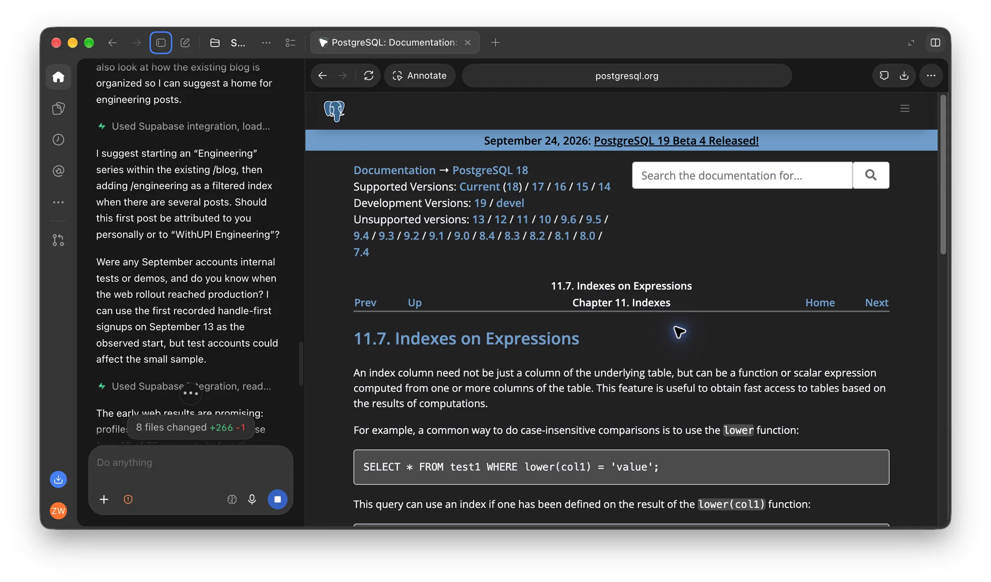Screen dimensions: 991x582
Task: Click the download icon in browser toolbar
Action: pyautogui.click(x=904, y=76)
